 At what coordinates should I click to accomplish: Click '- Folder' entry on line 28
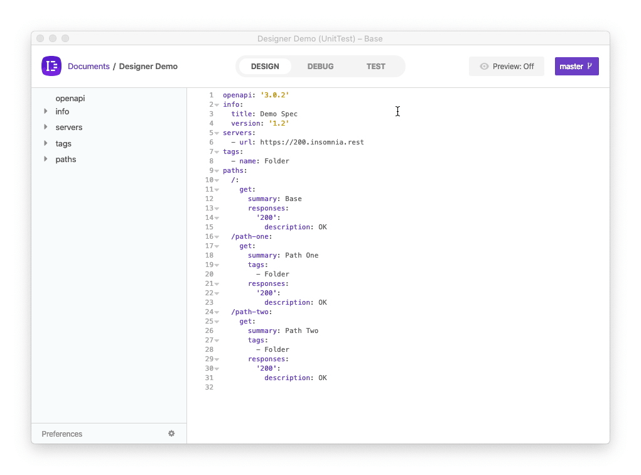tap(272, 349)
